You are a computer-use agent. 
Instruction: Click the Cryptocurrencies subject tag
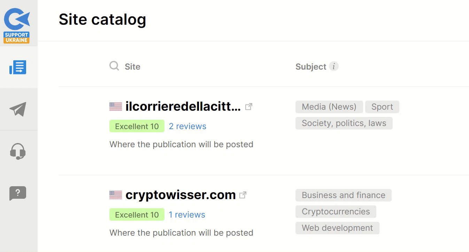pyautogui.click(x=335, y=211)
